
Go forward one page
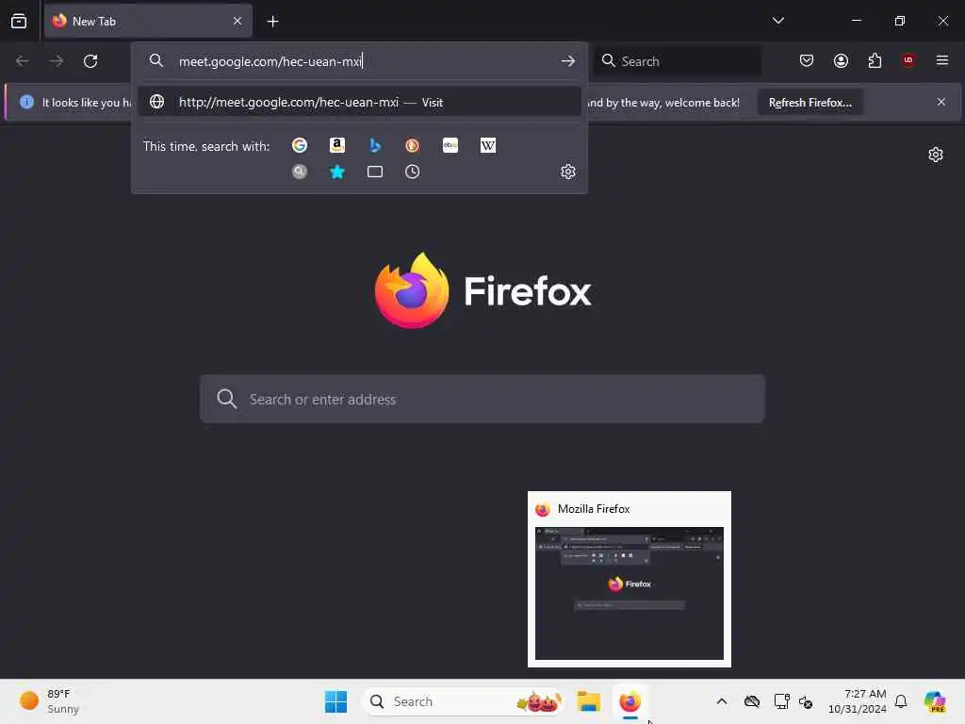point(56,61)
